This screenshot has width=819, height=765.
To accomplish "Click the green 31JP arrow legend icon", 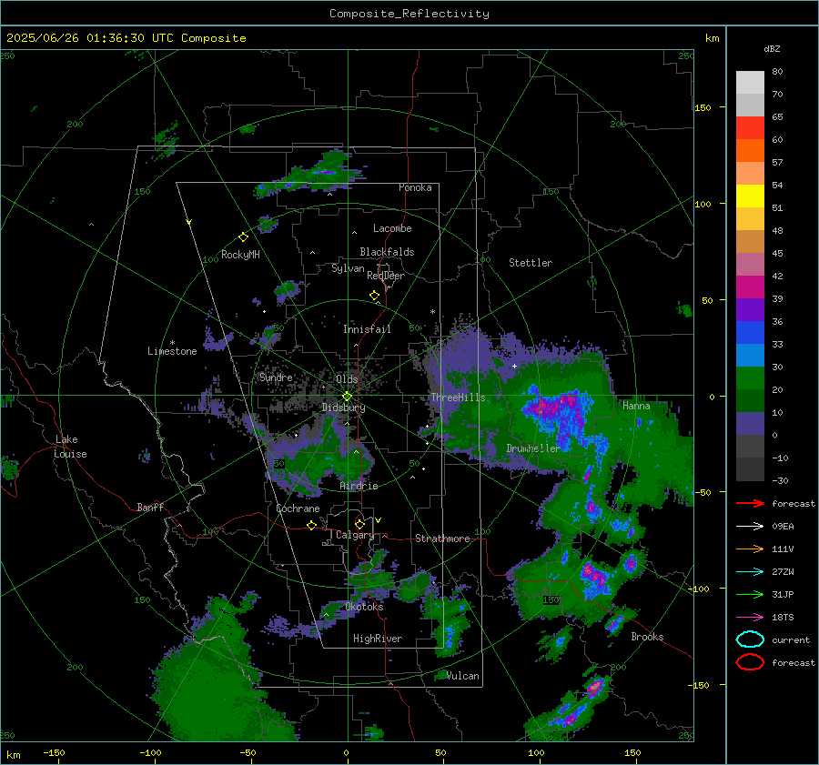I will point(750,594).
